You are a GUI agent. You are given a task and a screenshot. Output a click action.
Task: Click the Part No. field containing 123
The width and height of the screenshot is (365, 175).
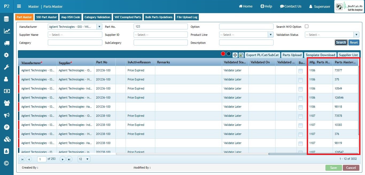click(x=161, y=26)
